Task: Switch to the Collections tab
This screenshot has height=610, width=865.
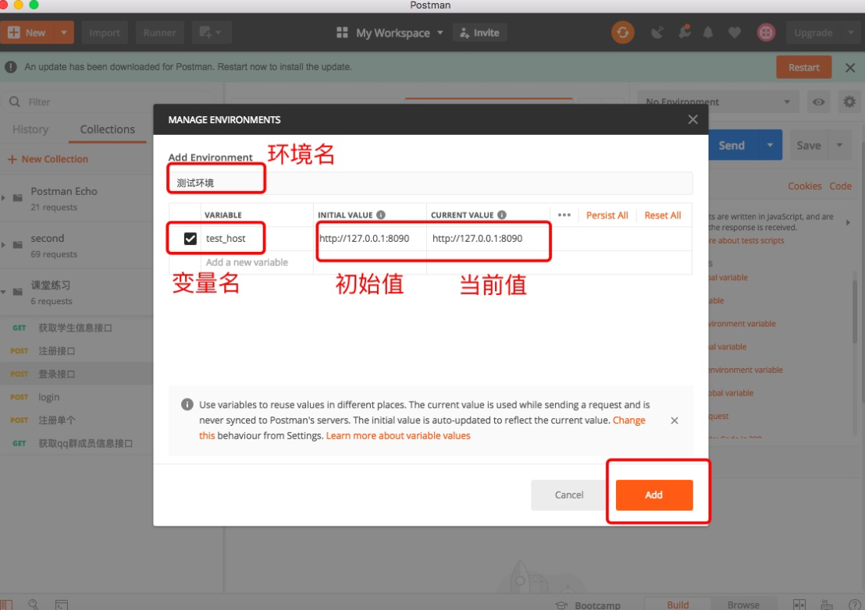Action: [x=107, y=129]
